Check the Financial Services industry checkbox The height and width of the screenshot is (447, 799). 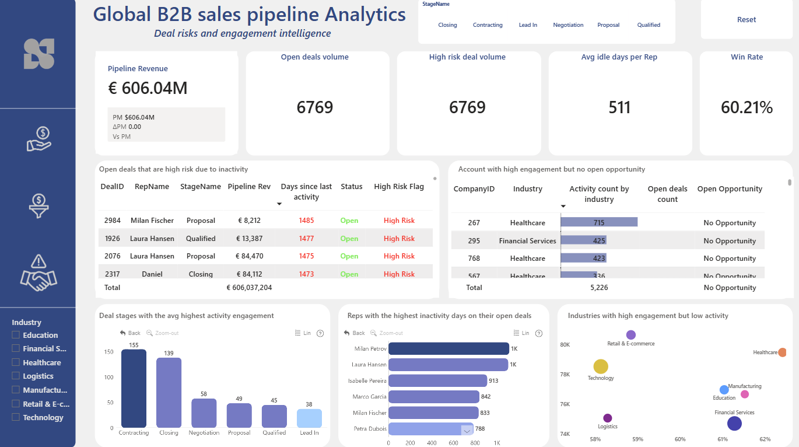point(16,348)
